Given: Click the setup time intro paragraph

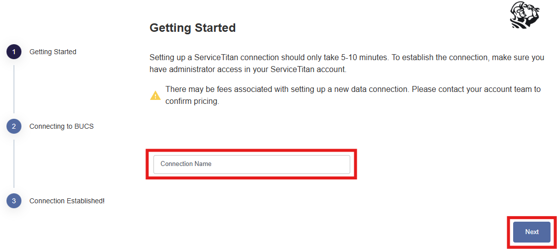Looking at the screenshot, I should click(x=347, y=64).
